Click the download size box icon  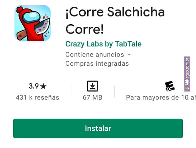tap(93, 86)
